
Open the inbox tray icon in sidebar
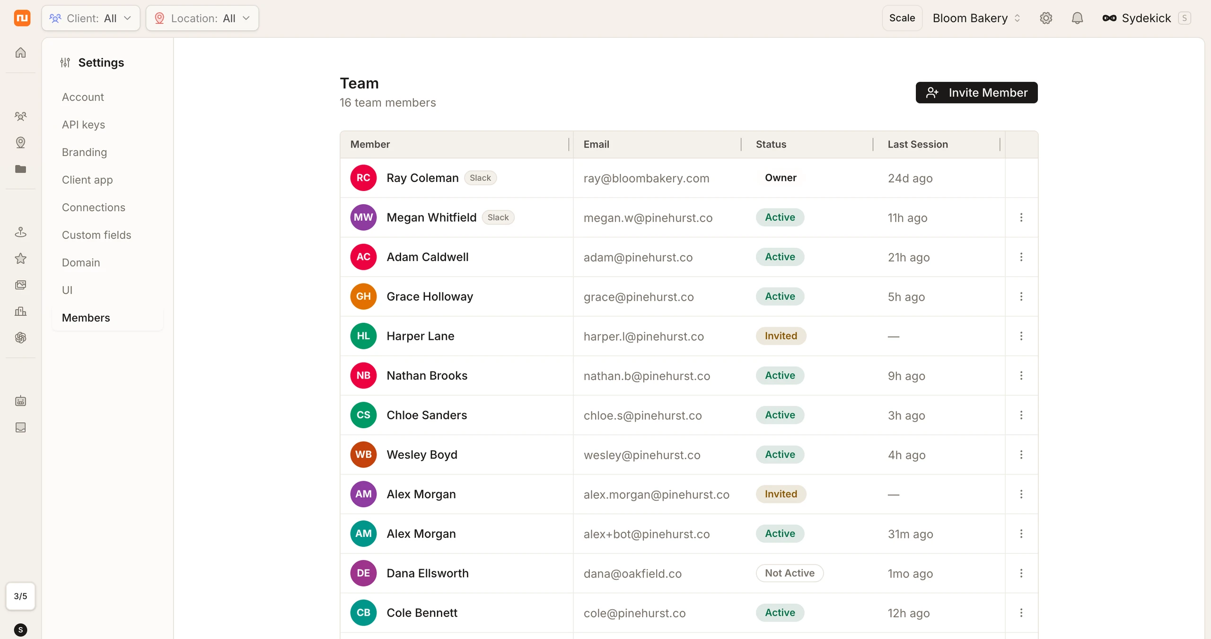20,428
